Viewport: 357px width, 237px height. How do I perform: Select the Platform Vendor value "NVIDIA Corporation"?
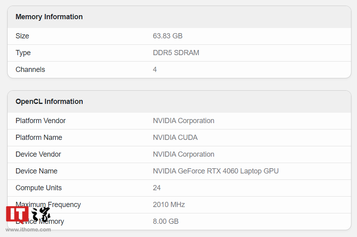(x=184, y=121)
